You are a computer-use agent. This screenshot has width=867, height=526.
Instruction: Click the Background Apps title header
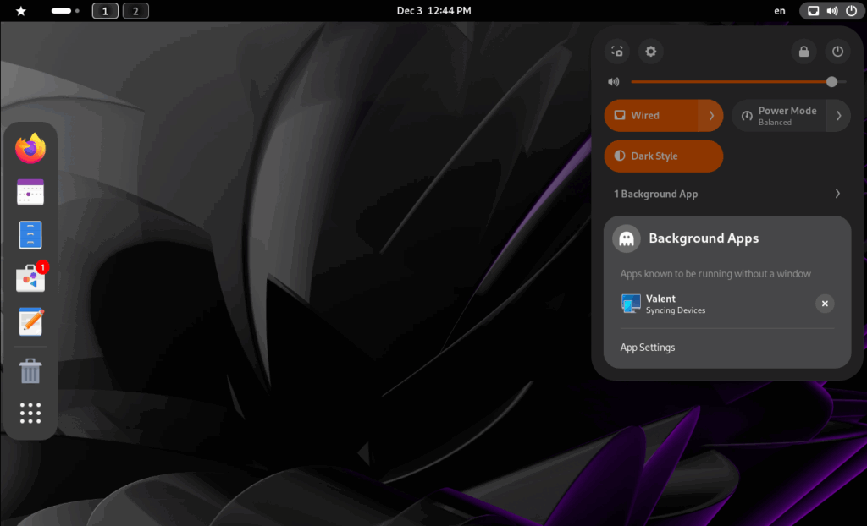pyautogui.click(x=704, y=238)
